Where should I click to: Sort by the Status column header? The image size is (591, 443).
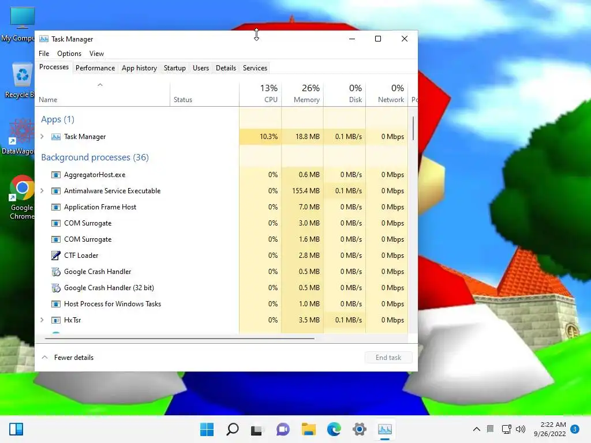pos(204,94)
